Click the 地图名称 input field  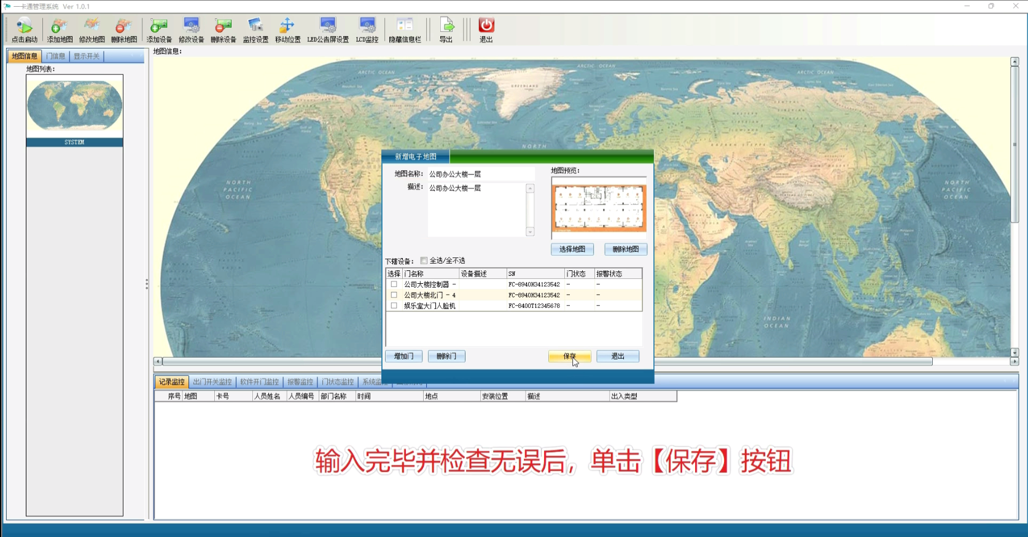point(481,174)
